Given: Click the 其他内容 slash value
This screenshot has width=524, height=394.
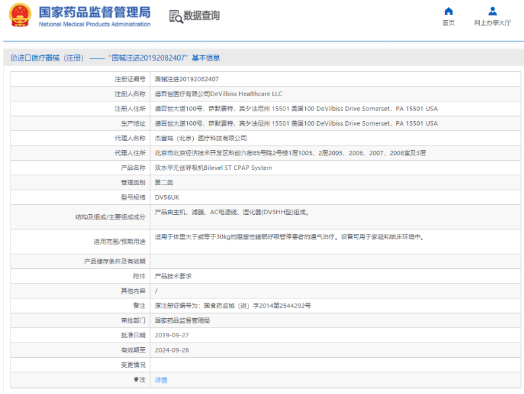Looking at the screenshot, I should (156, 291).
